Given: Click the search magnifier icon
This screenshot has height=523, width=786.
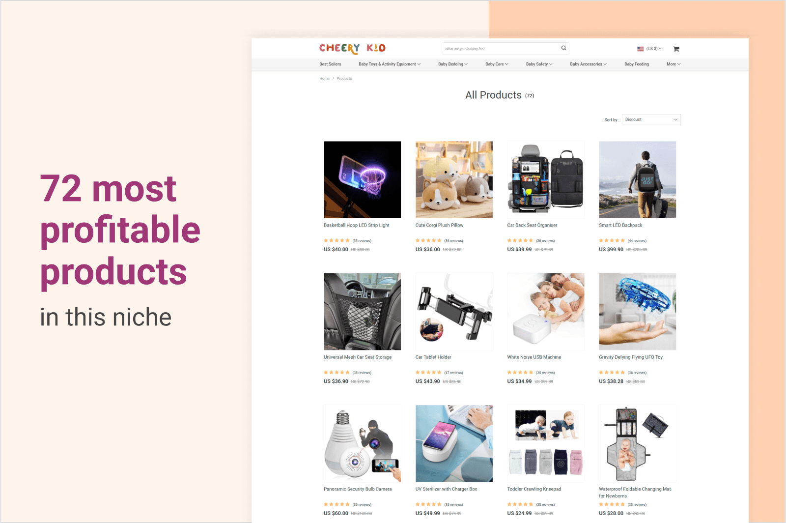Looking at the screenshot, I should 563,48.
